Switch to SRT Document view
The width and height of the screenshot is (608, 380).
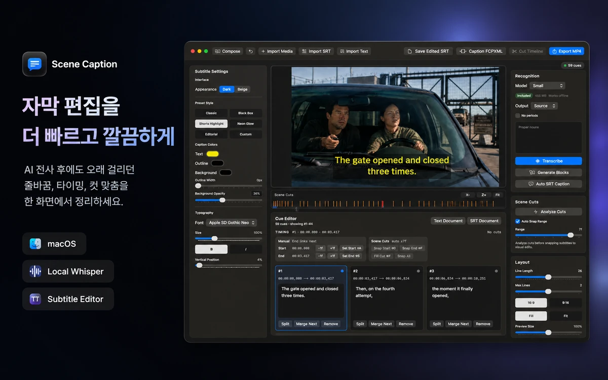click(x=484, y=221)
